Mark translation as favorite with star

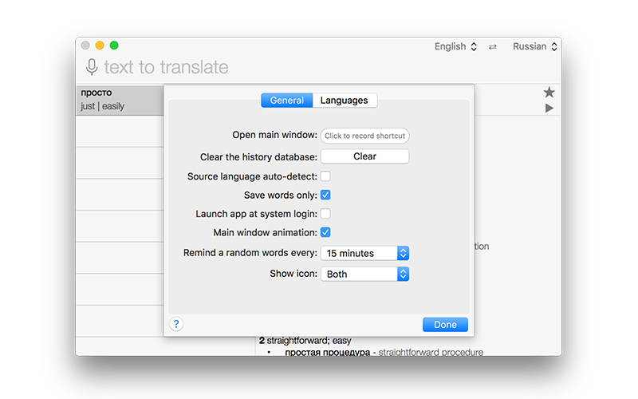[x=549, y=93]
